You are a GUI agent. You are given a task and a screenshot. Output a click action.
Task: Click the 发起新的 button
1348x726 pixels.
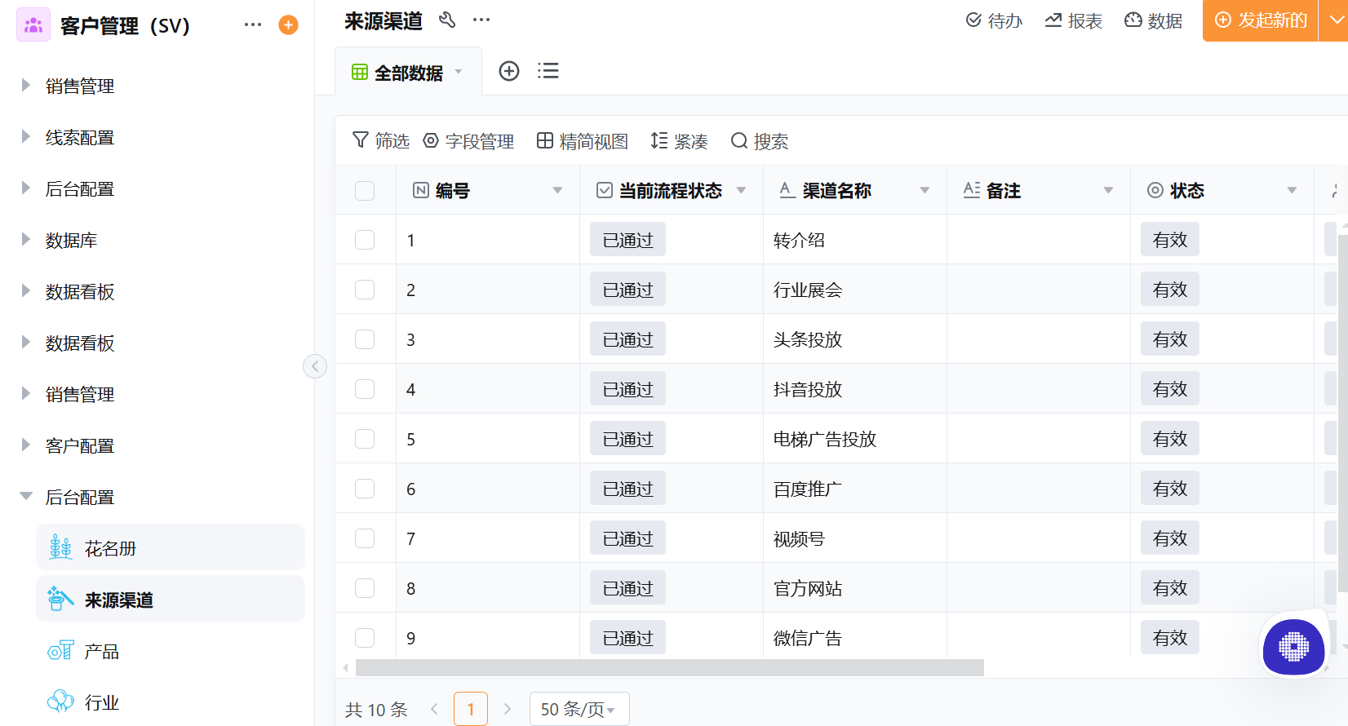pyautogui.click(x=1261, y=20)
